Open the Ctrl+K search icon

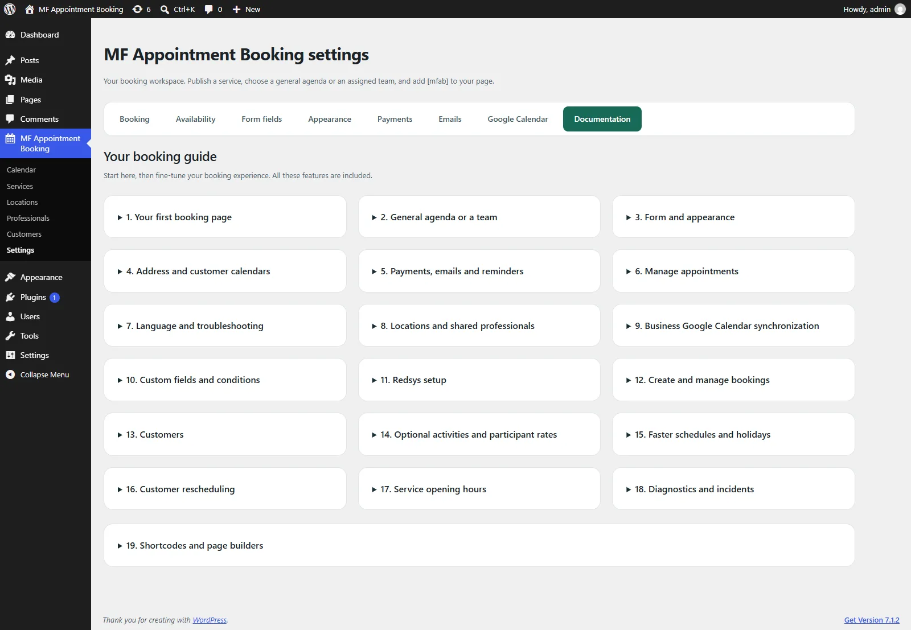tap(165, 9)
